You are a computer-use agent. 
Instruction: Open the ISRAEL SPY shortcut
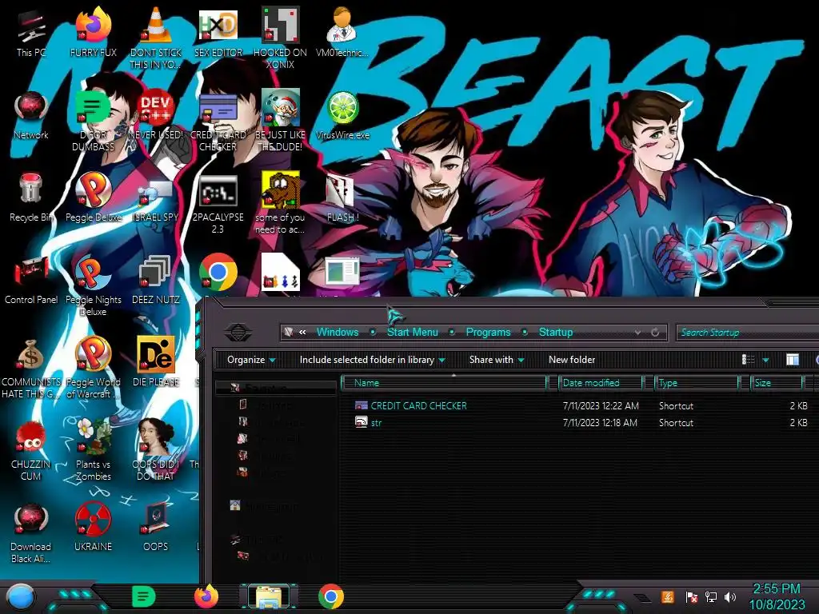156,198
